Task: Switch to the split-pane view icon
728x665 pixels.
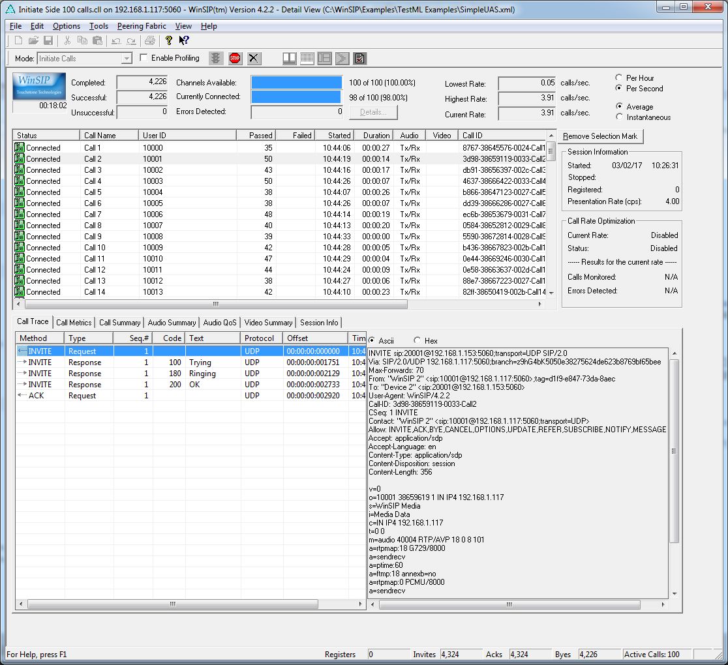Action: pyautogui.click(x=289, y=58)
